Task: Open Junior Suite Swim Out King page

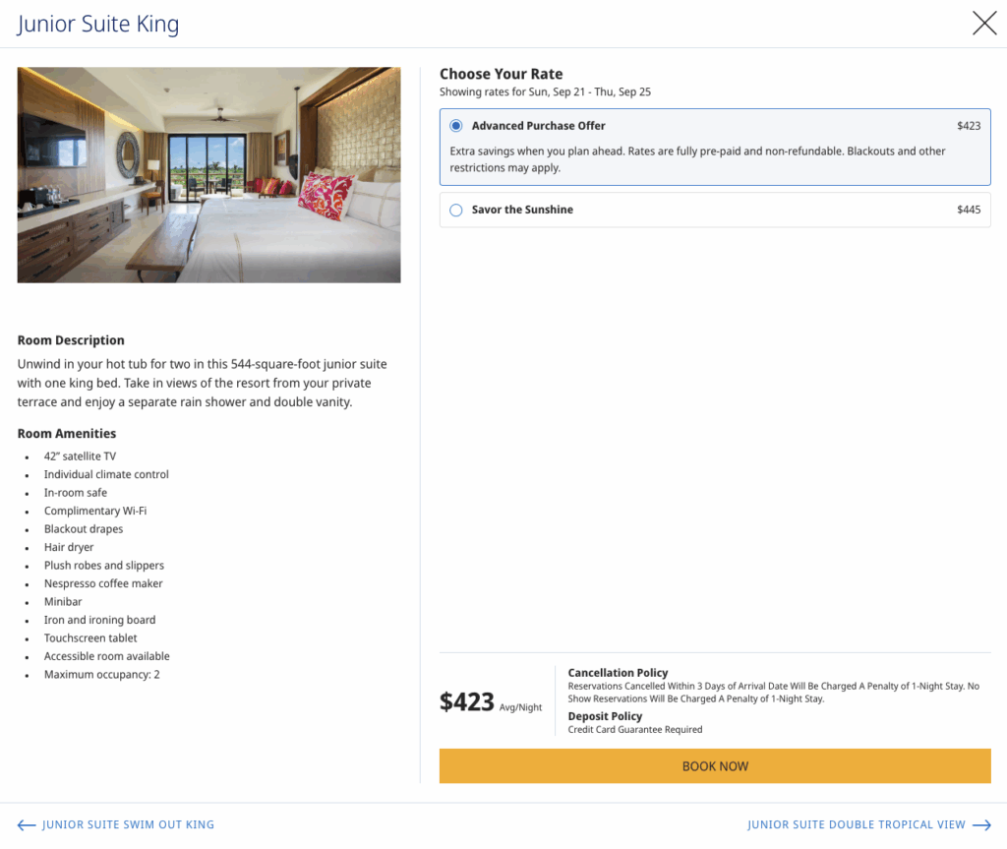Action: click(126, 824)
